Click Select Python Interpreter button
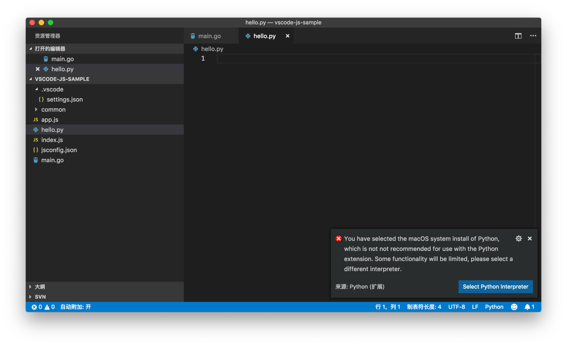The width and height of the screenshot is (567, 346). click(x=495, y=287)
